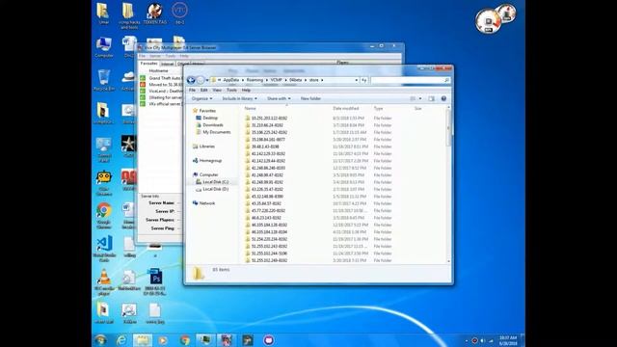
Task: Sort by the Date modified column header
Action: (x=345, y=108)
